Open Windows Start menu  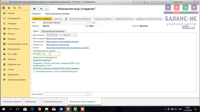click(3, 109)
